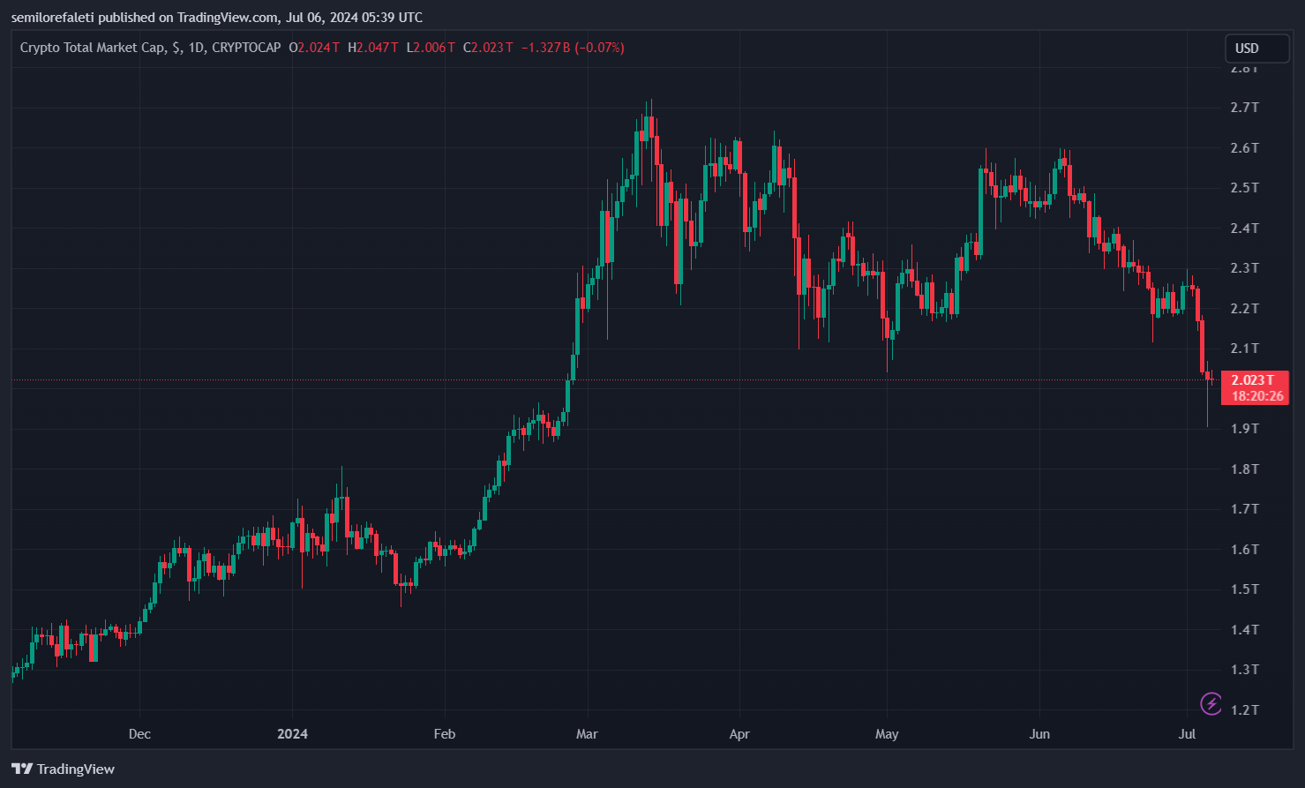Click the TradingView logo
Screen dimensions: 1305x788
pos(64,769)
